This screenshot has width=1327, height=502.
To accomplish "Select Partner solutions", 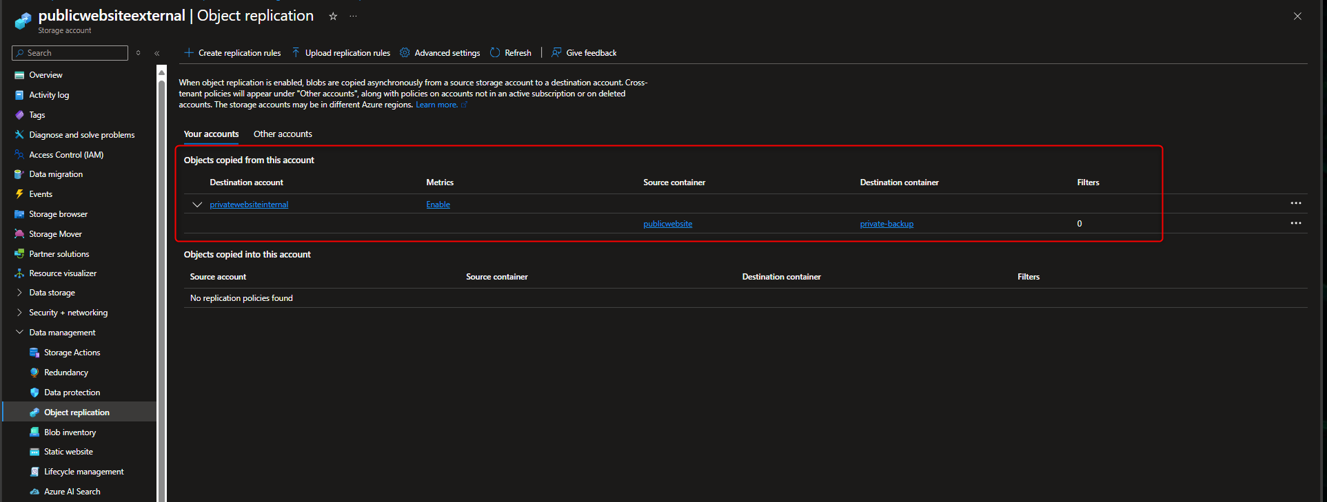I will click(x=59, y=254).
